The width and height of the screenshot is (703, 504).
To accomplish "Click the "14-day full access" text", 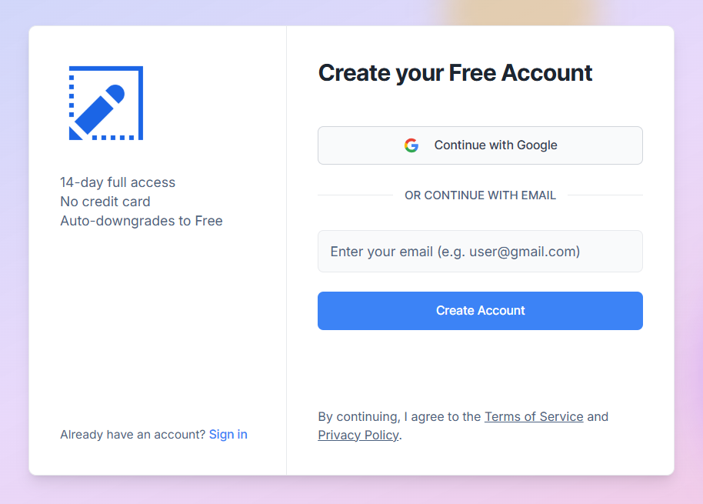I will coord(118,182).
